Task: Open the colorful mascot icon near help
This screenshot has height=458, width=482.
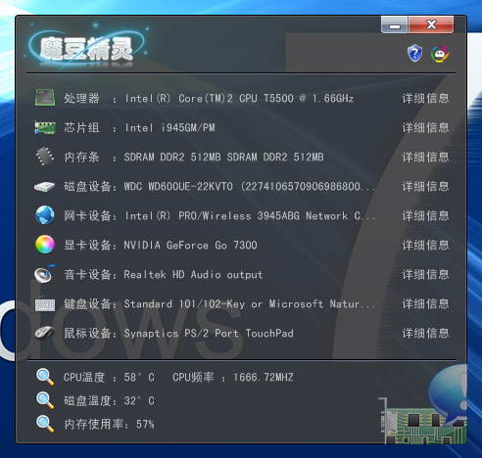Action: point(440,54)
